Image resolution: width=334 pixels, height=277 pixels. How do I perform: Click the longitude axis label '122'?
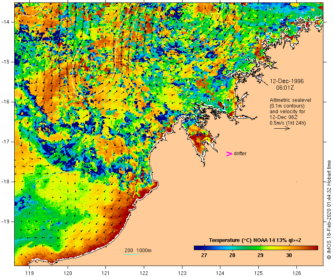pos(144,273)
